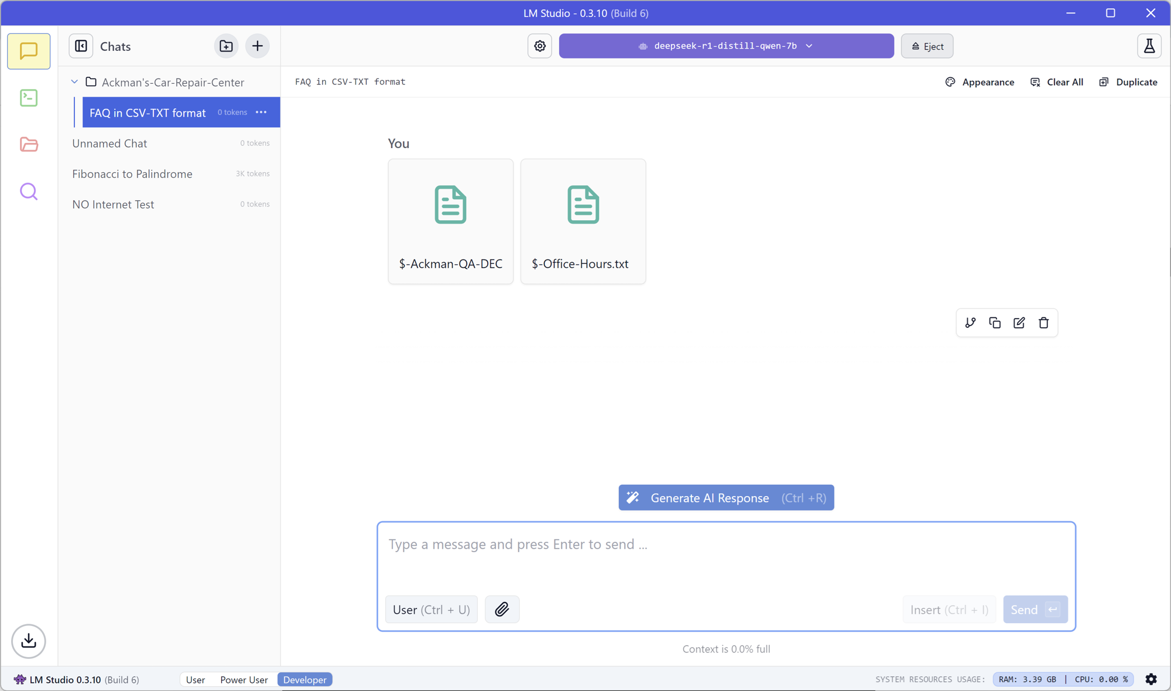Viewport: 1171px width, 691px height.
Task: Click the Chats panel heading
Action: coord(115,46)
